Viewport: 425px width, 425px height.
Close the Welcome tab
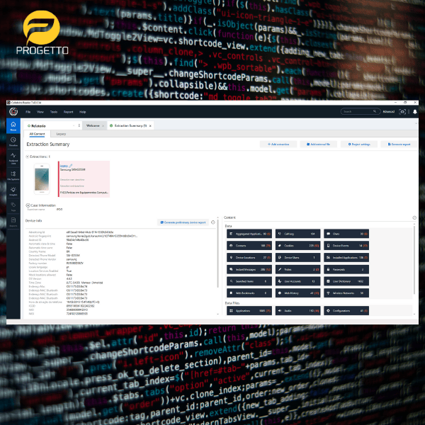(x=103, y=125)
